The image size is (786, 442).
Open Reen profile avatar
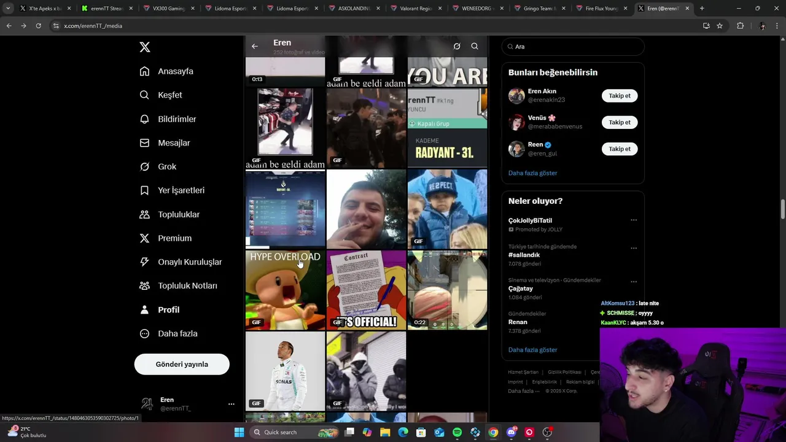(x=516, y=149)
